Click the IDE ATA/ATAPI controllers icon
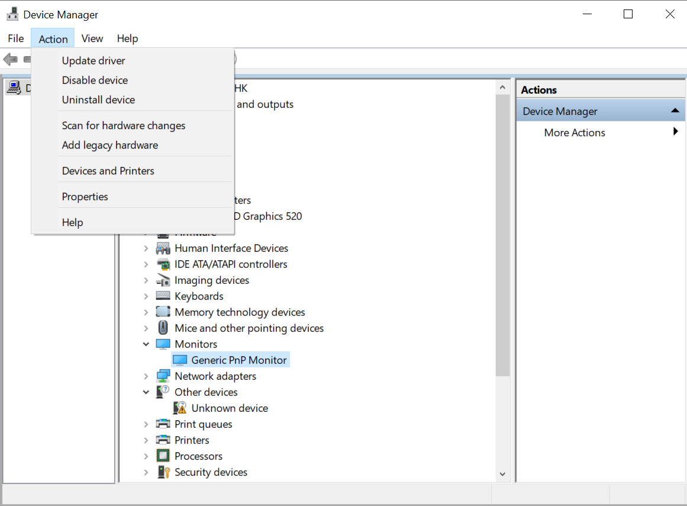687x506 pixels. coord(162,264)
